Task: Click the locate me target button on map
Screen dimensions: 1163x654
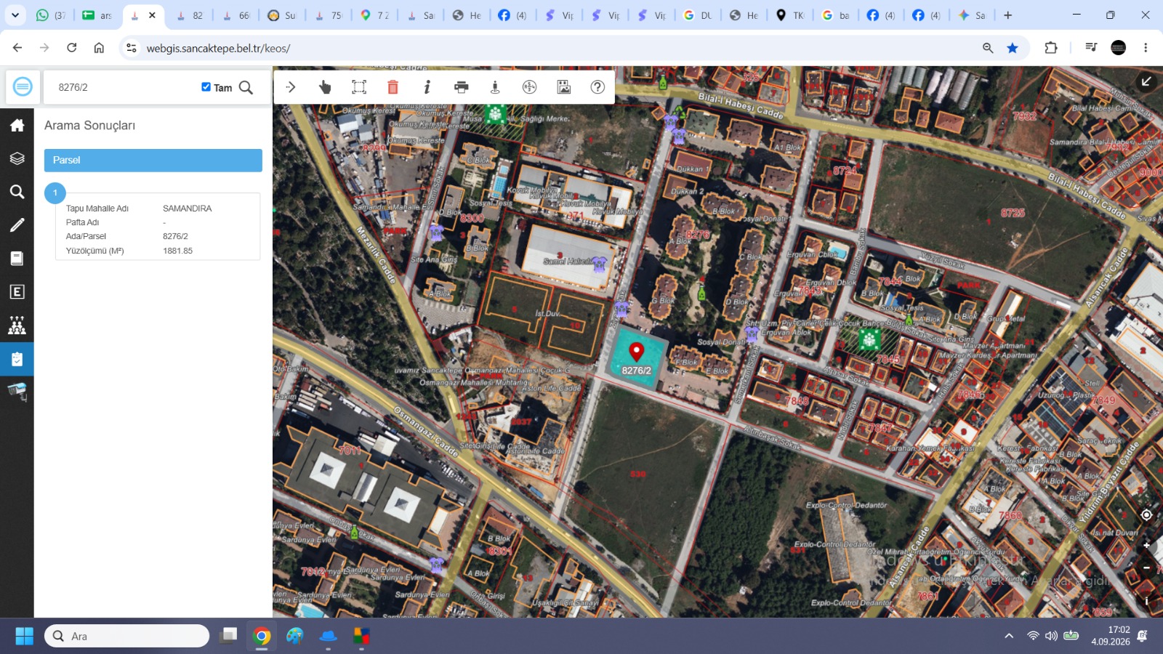Action: [x=1146, y=515]
